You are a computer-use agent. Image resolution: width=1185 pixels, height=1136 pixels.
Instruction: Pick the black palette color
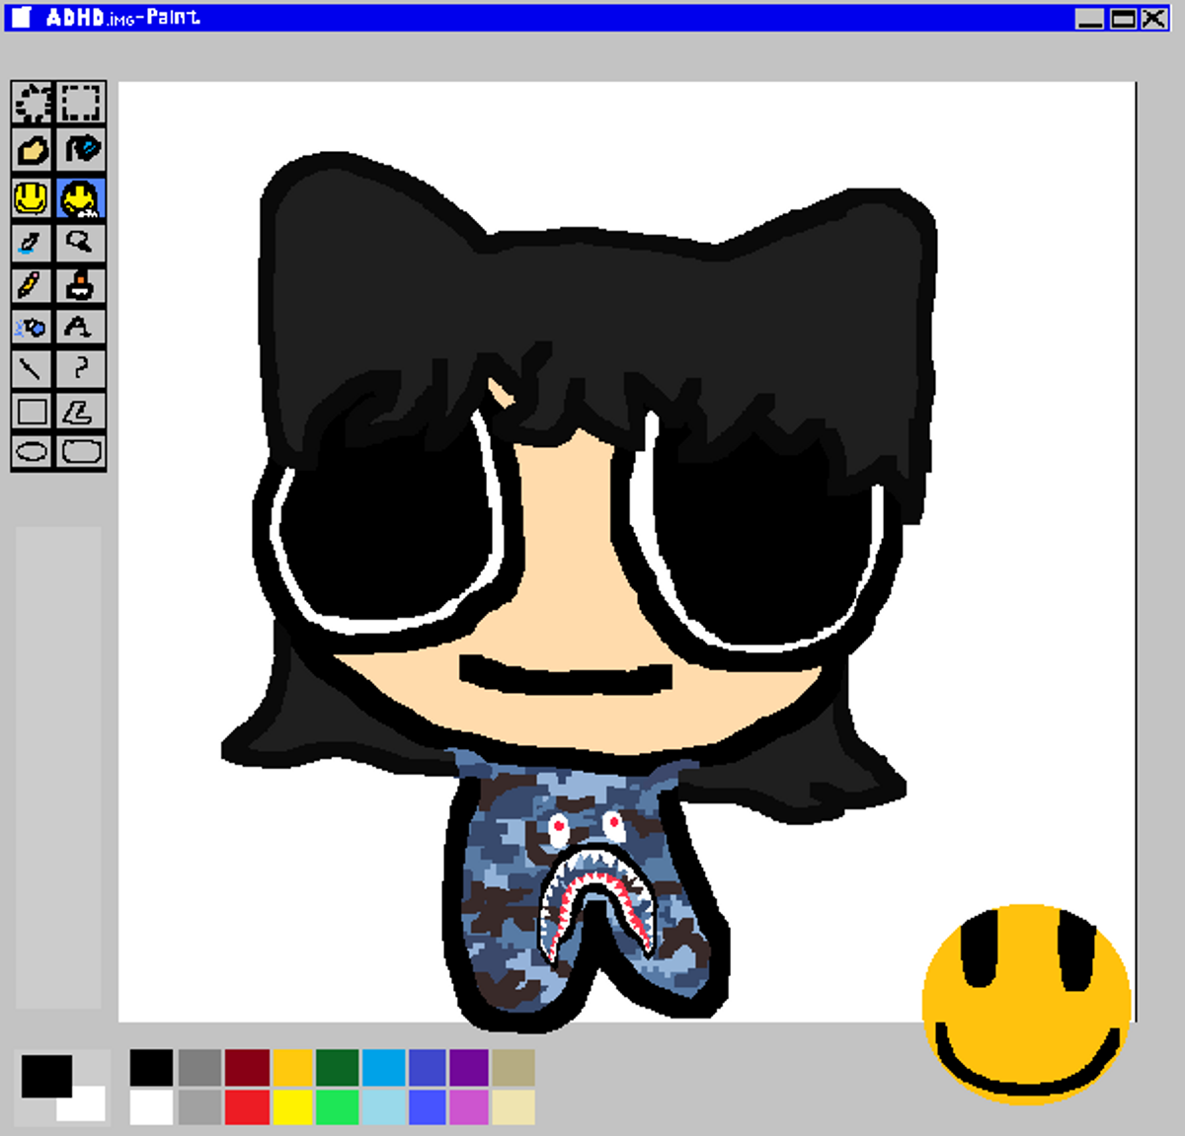(151, 1068)
